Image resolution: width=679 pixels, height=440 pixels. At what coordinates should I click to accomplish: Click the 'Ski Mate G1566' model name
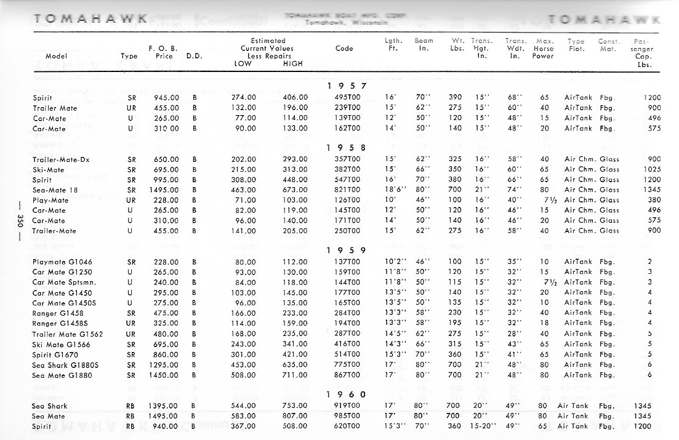pos(62,345)
